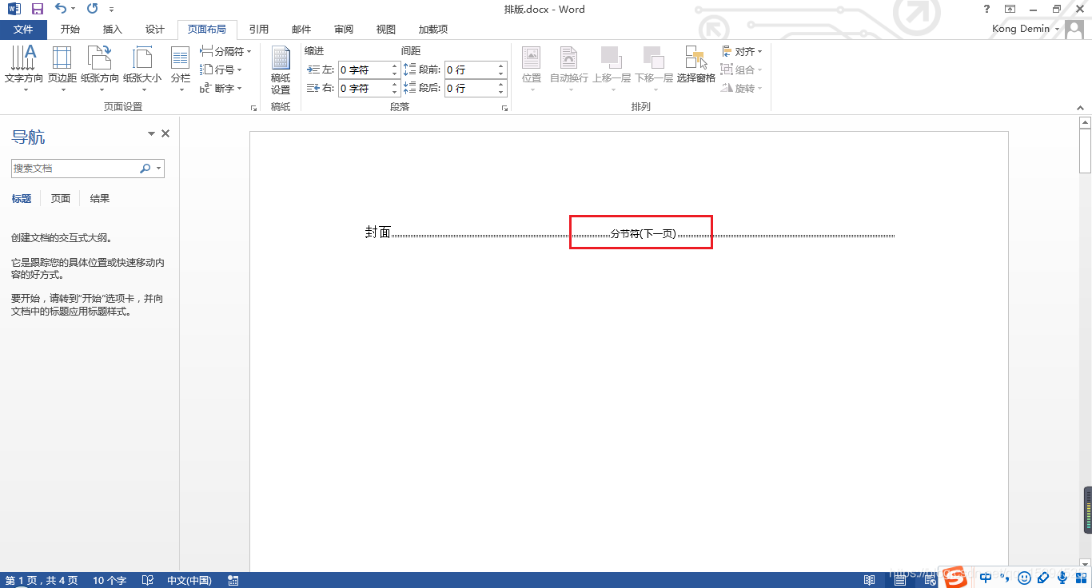The width and height of the screenshot is (1092, 588).
Task: Click 中文(中国) language indicator
Action: [189, 580]
